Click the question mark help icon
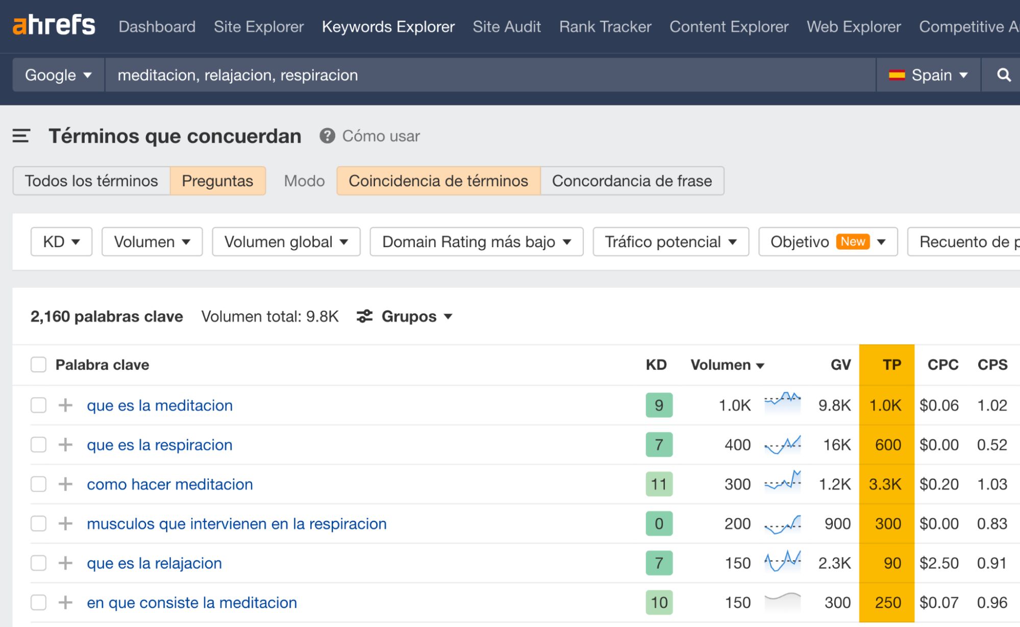 coord(327,136)
